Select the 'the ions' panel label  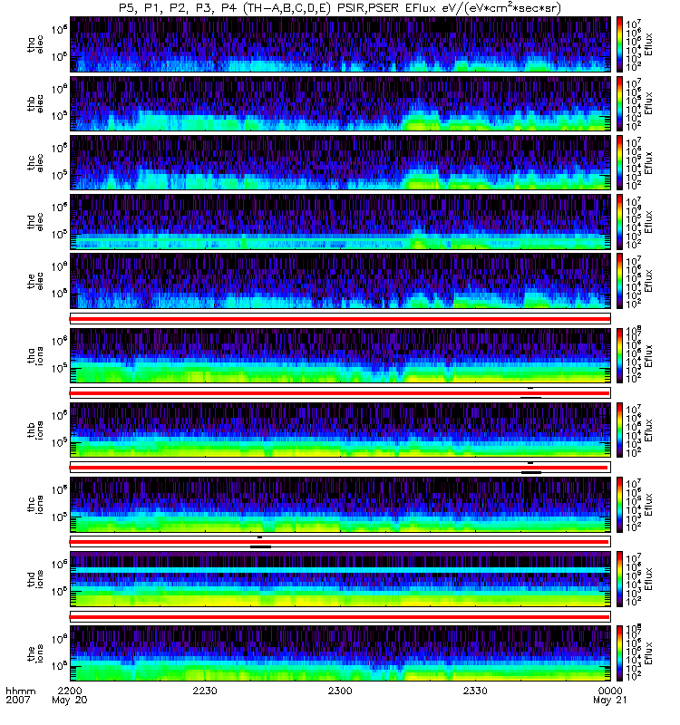coord(35,653)
